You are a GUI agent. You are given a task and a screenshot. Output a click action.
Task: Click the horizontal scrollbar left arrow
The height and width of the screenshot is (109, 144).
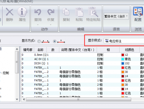(24, 99)
